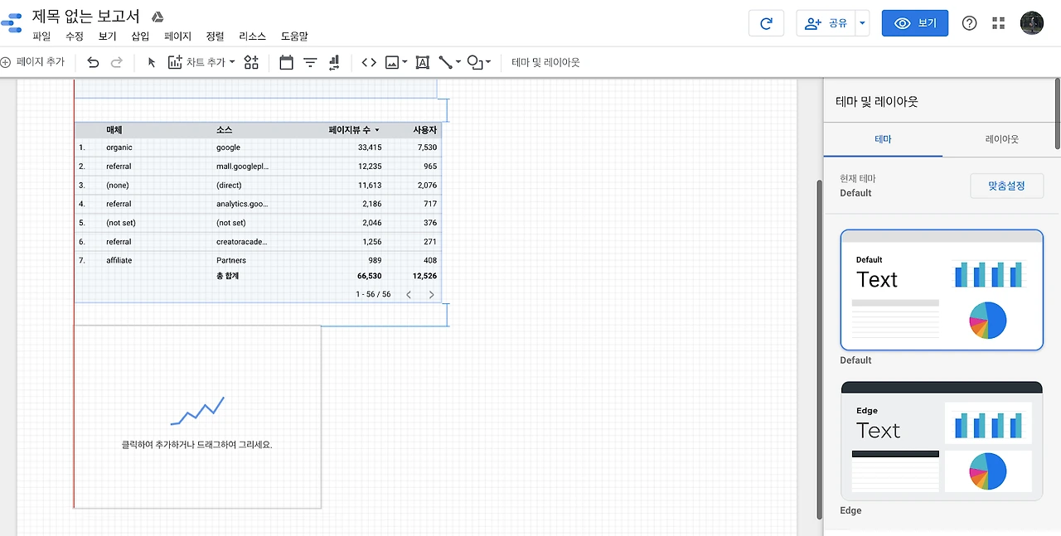Click the sort arrow on 페이지뷰 수 header
The image size is (1061, 536).
click(377, 130)
